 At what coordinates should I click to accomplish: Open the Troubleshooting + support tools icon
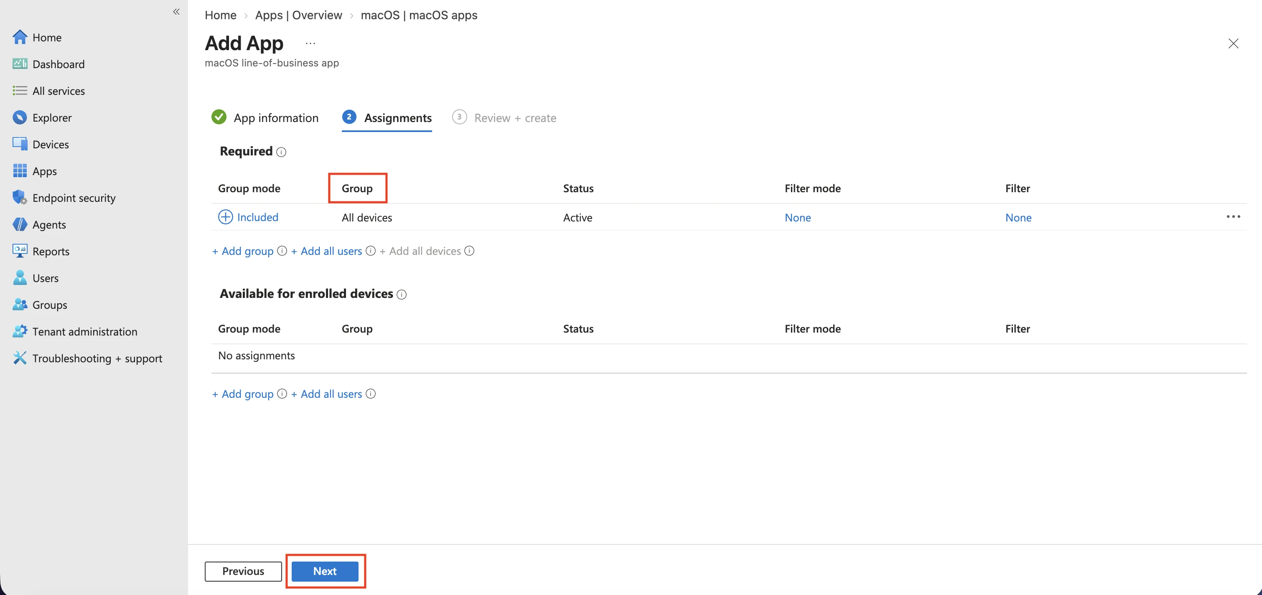20,358
